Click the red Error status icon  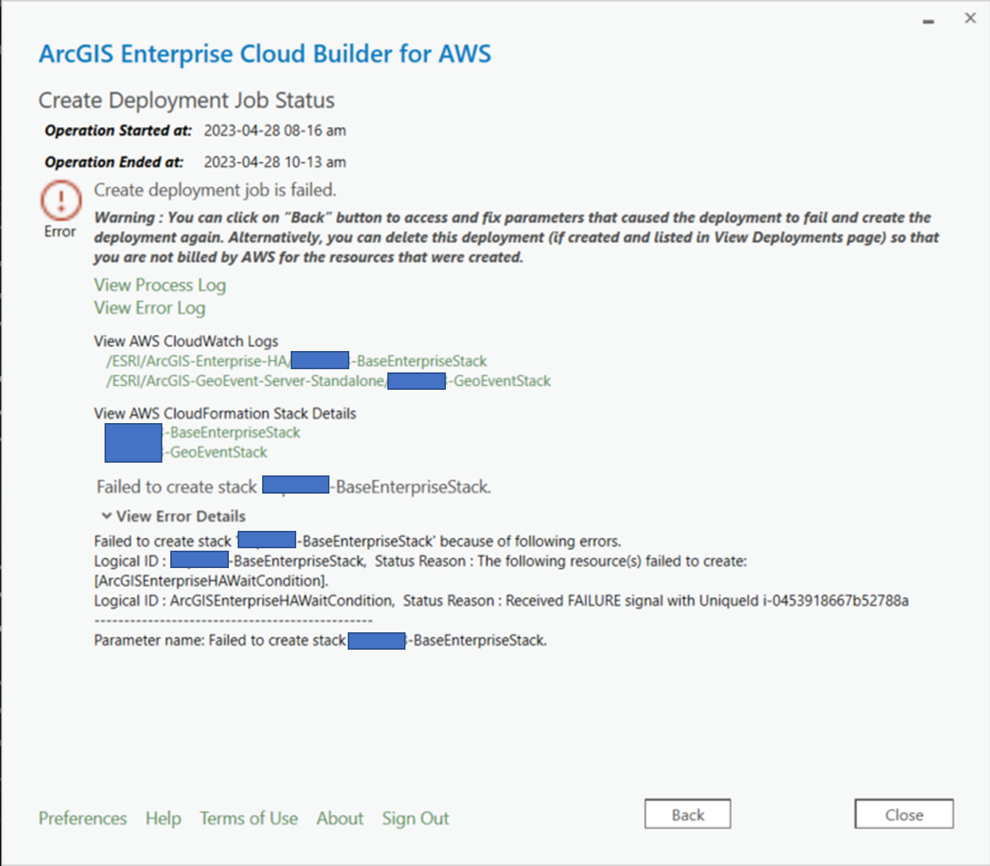click(59, 200)
